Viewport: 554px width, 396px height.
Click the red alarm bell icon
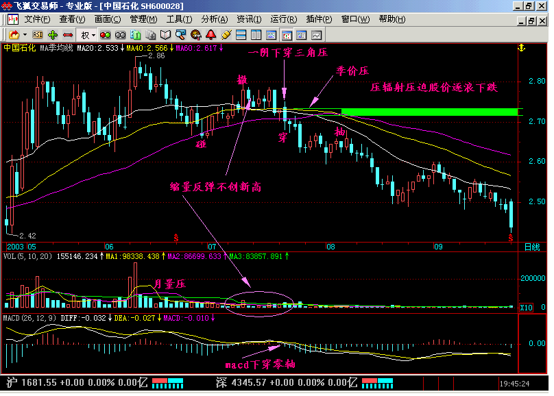point(211,35)
